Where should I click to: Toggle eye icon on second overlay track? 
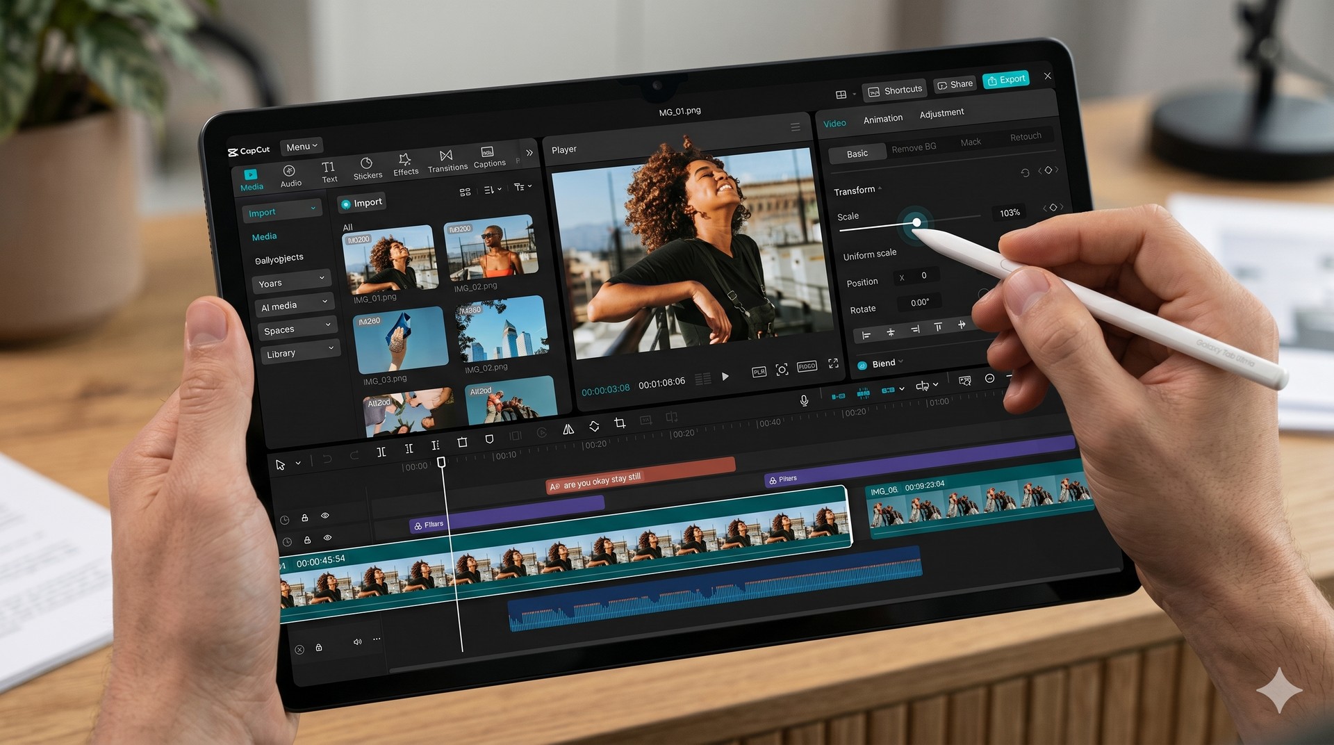[327, 538]
